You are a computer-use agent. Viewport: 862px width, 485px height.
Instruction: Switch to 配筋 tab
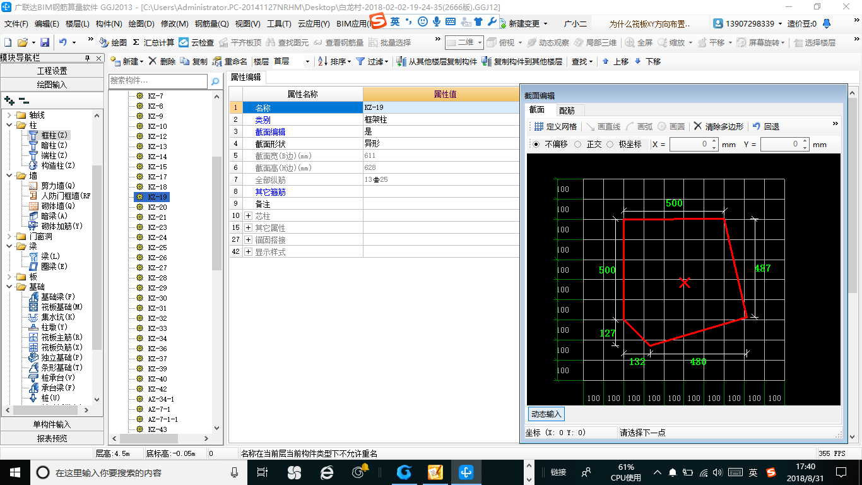[x=567, y=110]
